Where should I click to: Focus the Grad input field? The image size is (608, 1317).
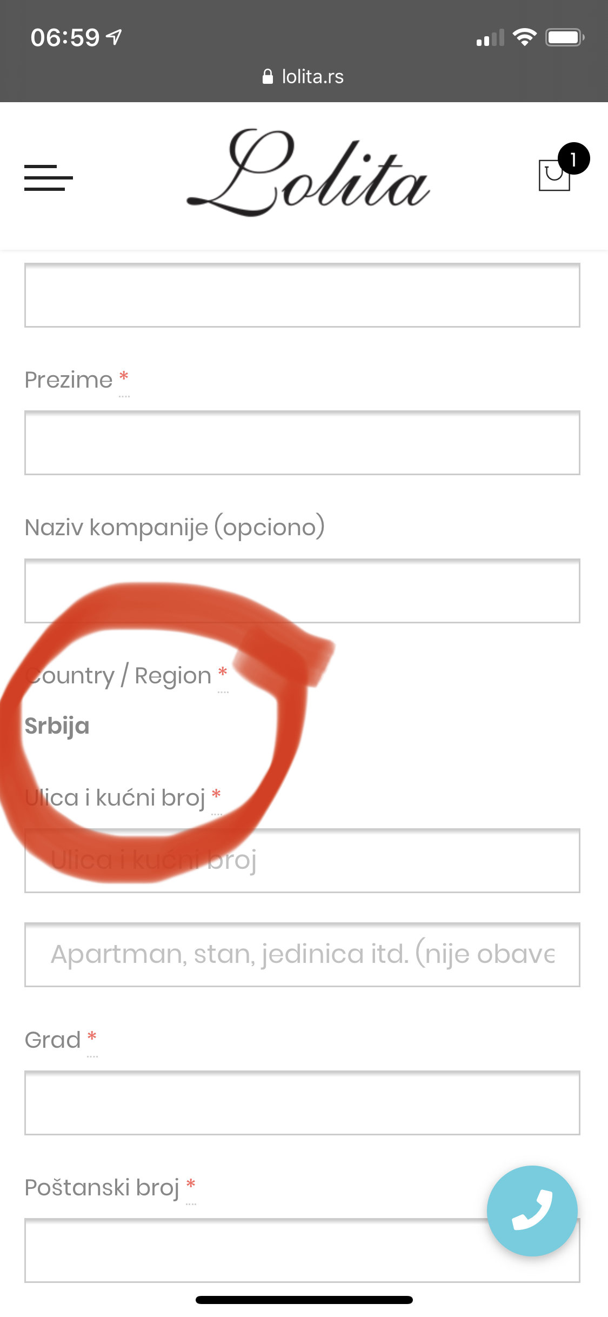[x=302, y=1103]
